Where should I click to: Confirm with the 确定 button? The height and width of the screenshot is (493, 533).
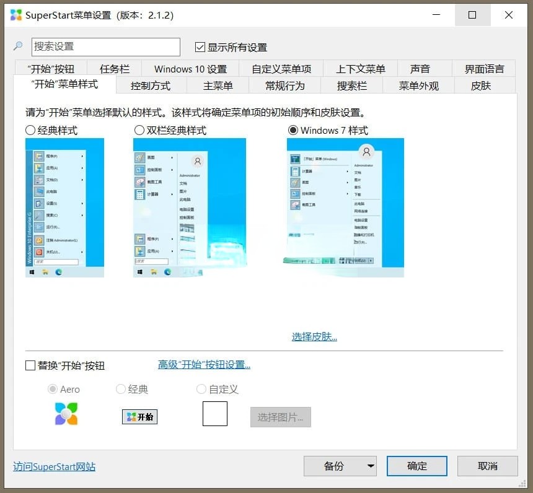click(416, 466)
